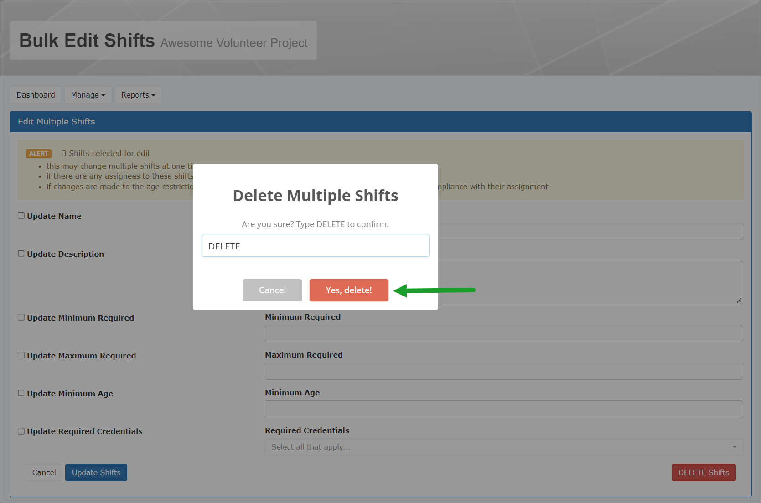The image size is (761, 503).
Task: Open the Reports dropdown menu
Action: (x=138, y=95)
